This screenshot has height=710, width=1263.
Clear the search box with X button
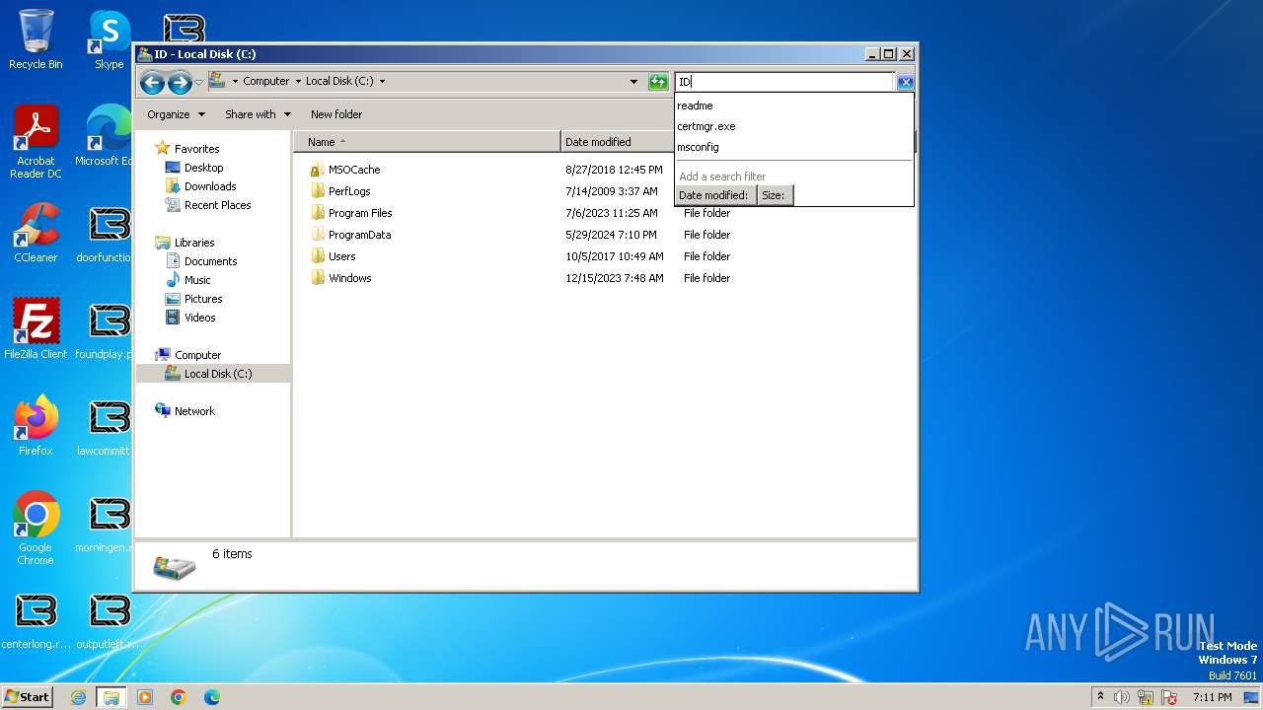tap(905, 83)
